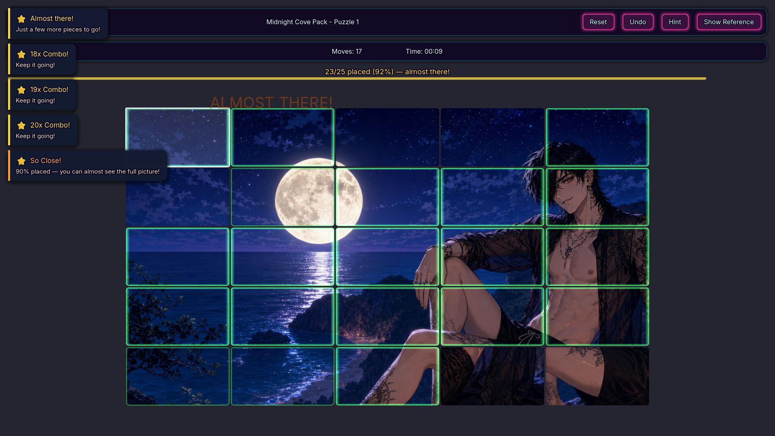This screenshot has height=436, width=775.
Task: Click the star icon on 'Almost there!' toast
Action: point(21,19)
